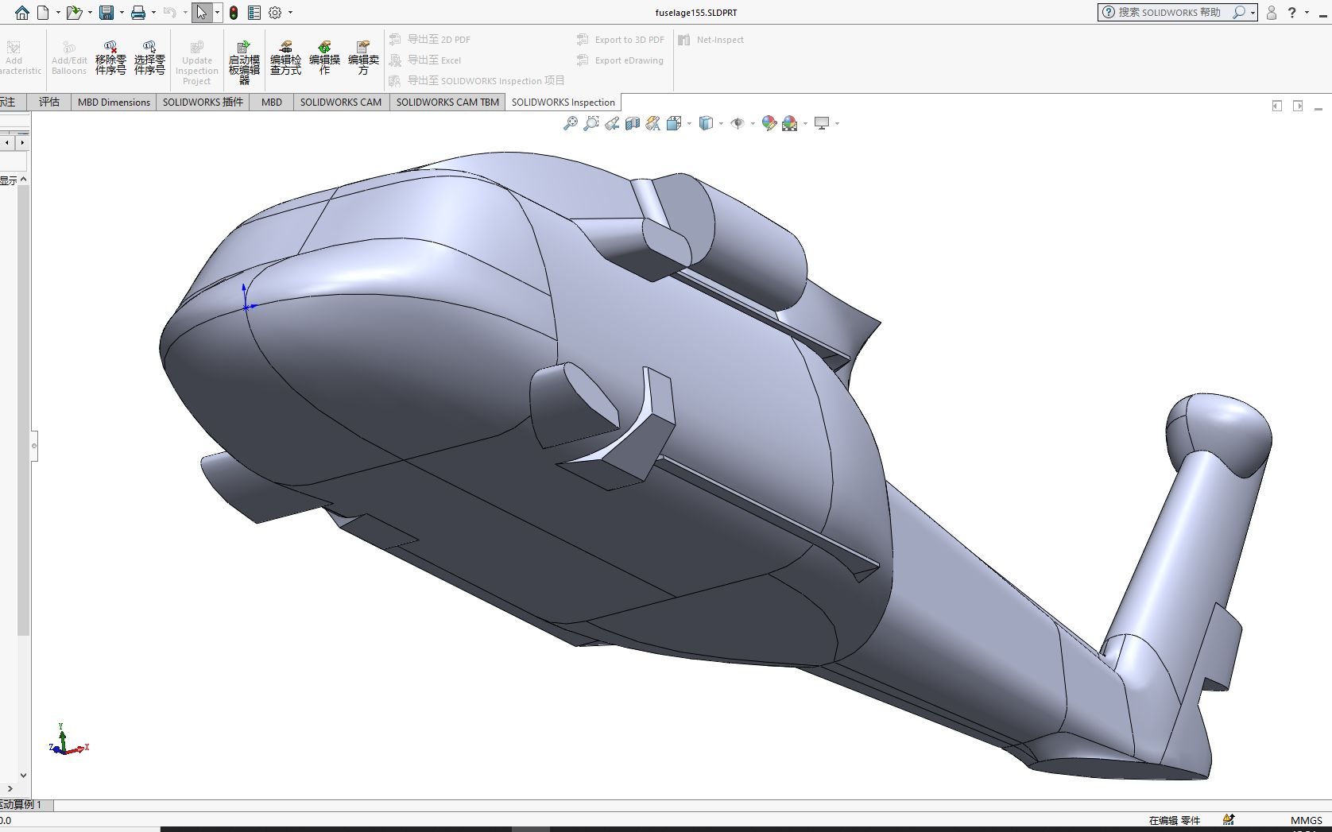Click the status bar rebuild indicator icon
Viewport: 1332px width, 832px height.
[x=1229, y=820]
